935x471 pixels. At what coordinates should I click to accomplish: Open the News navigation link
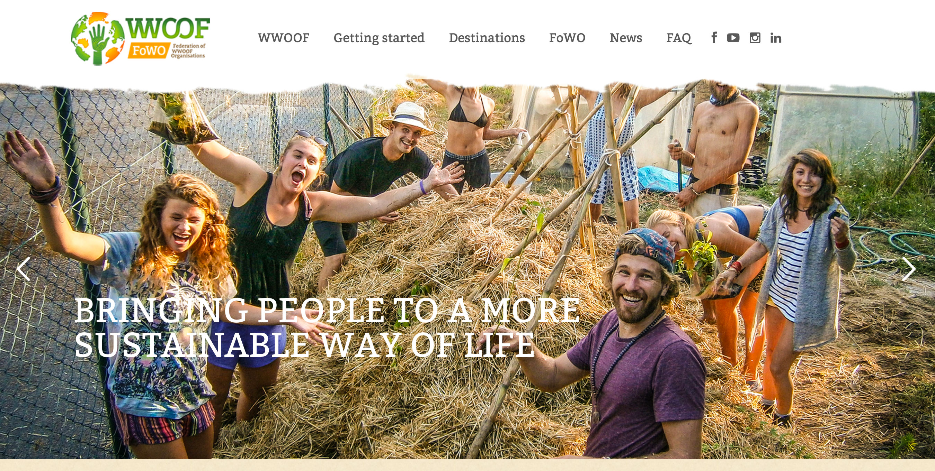click(626, 38)
